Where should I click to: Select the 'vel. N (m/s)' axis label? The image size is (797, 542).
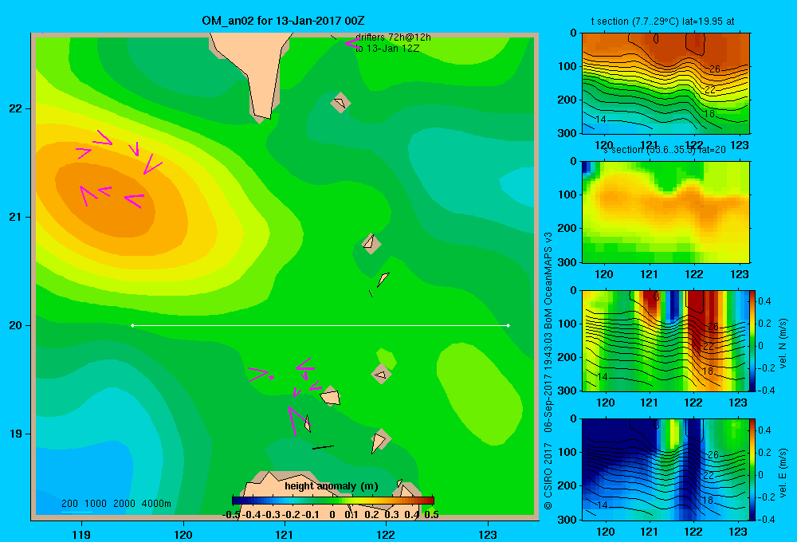783,344
